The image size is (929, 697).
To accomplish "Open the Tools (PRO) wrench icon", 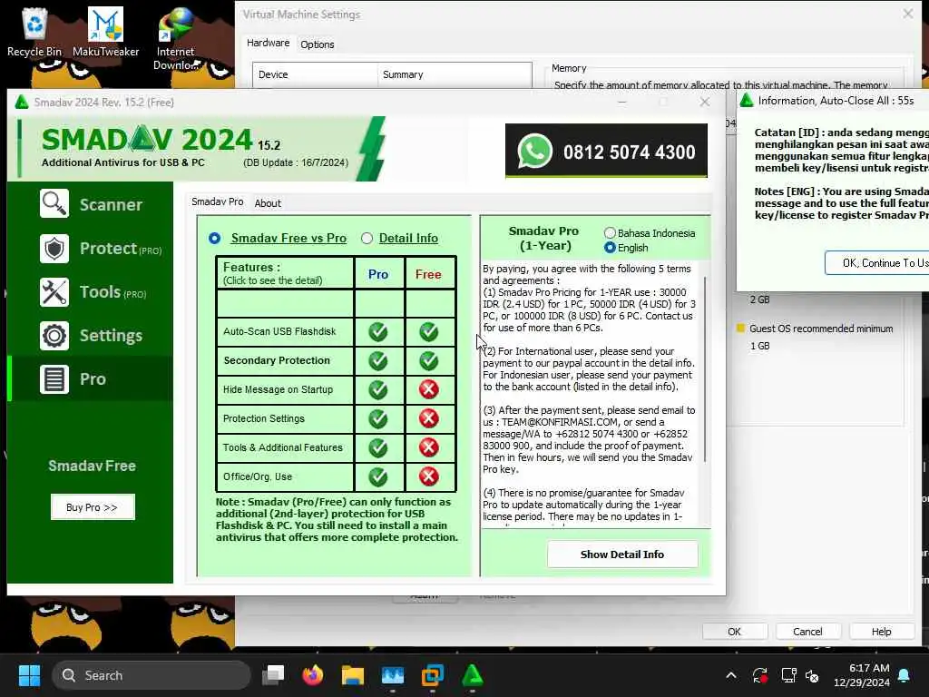I will coord(54,292).
